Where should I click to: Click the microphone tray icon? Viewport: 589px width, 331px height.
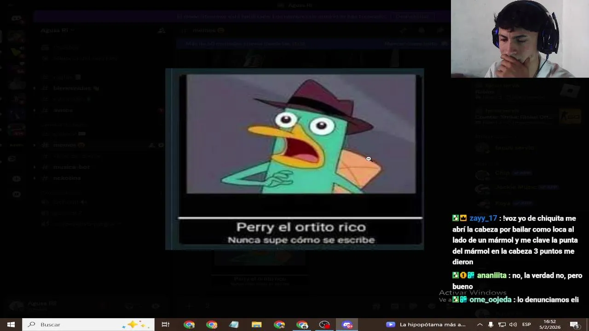491,325
